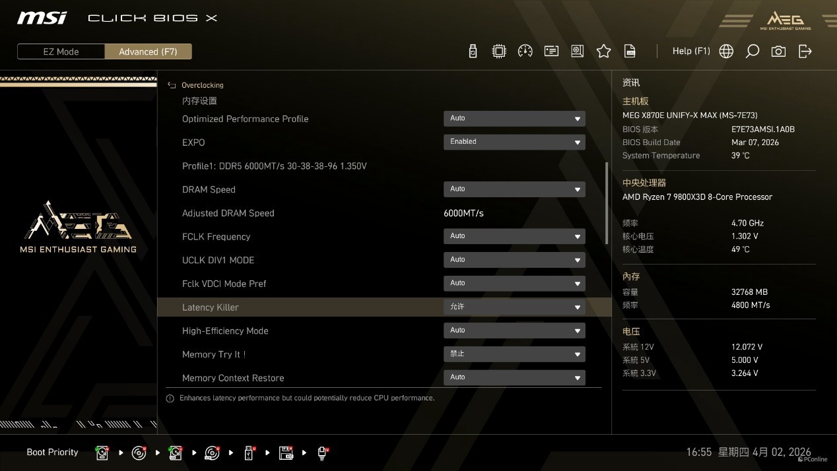Click the Memory Context Restore label

[x=233, y=378]
